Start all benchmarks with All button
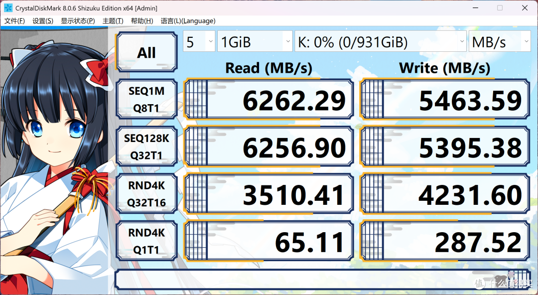 (x=146, y=52)
